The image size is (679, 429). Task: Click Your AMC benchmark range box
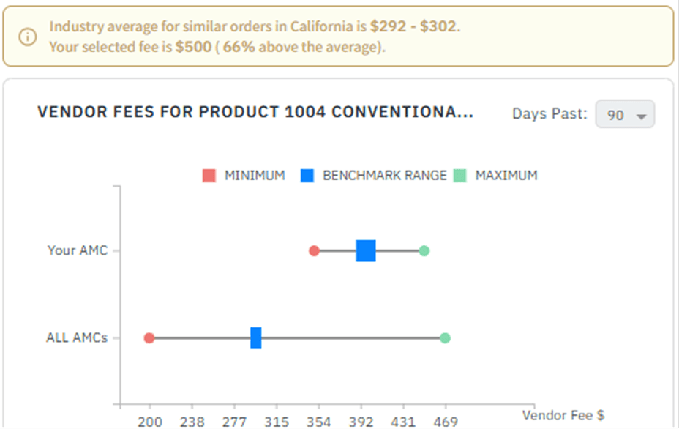(366, 251)
